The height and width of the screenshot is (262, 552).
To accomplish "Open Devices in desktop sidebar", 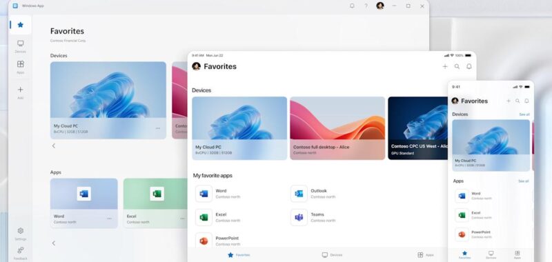I will [21, 46].
